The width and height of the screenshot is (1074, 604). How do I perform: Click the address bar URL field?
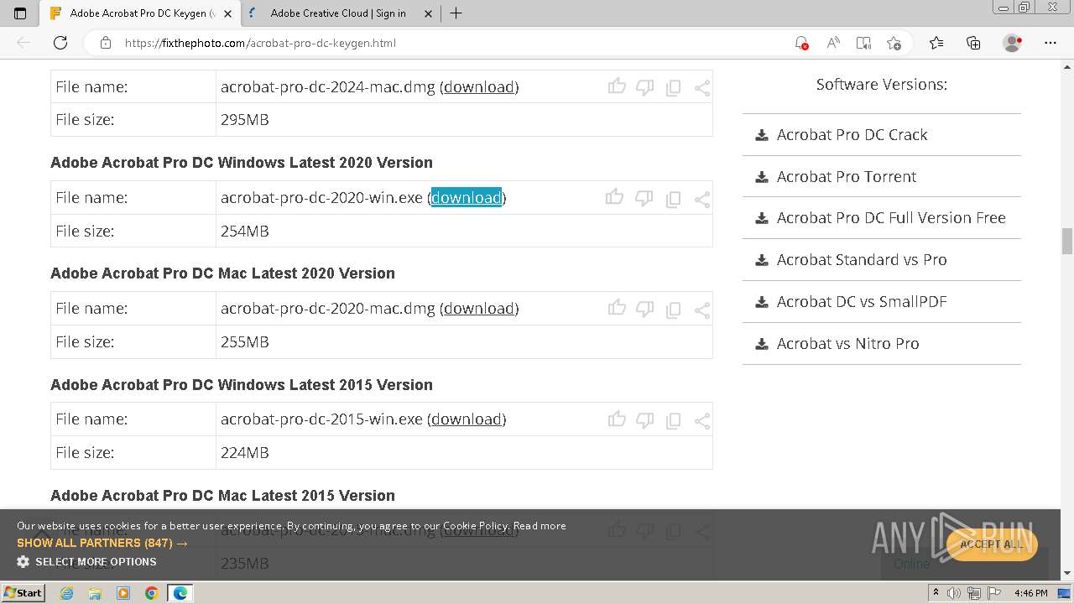tap(453, 43)
